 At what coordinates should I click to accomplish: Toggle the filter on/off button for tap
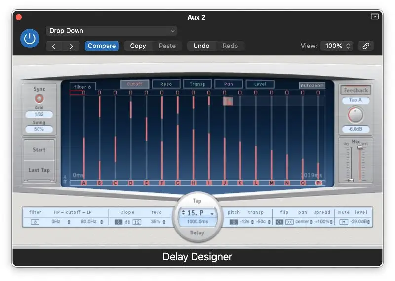(36, 222)
